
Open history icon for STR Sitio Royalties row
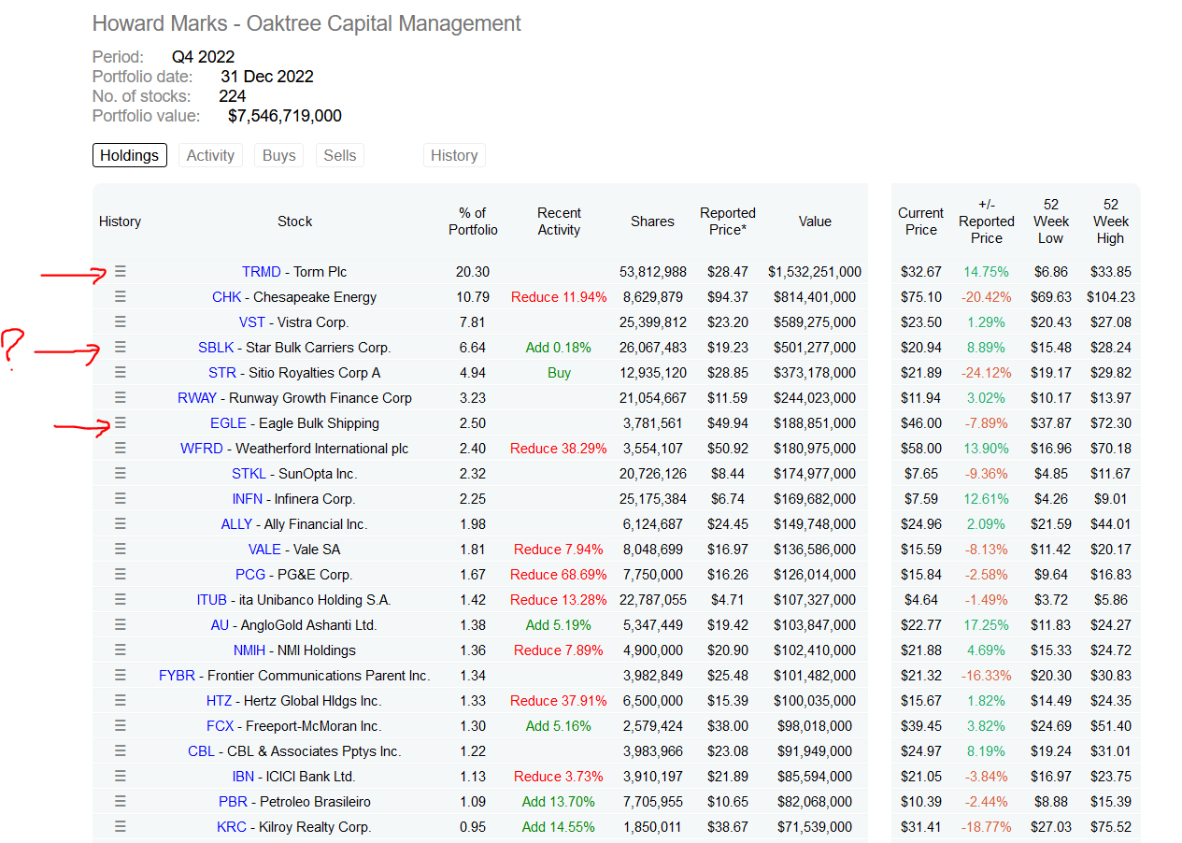coord(120,372)
